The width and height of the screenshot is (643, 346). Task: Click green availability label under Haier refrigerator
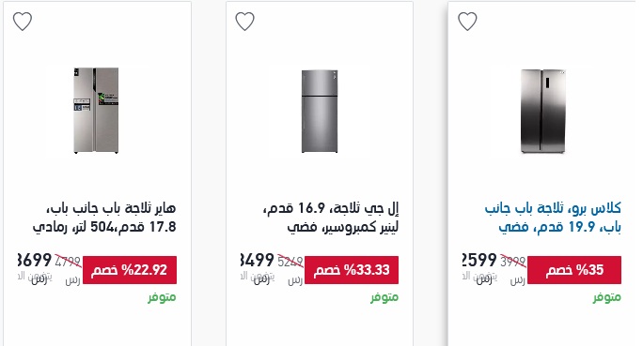click(x=162, y=297)
